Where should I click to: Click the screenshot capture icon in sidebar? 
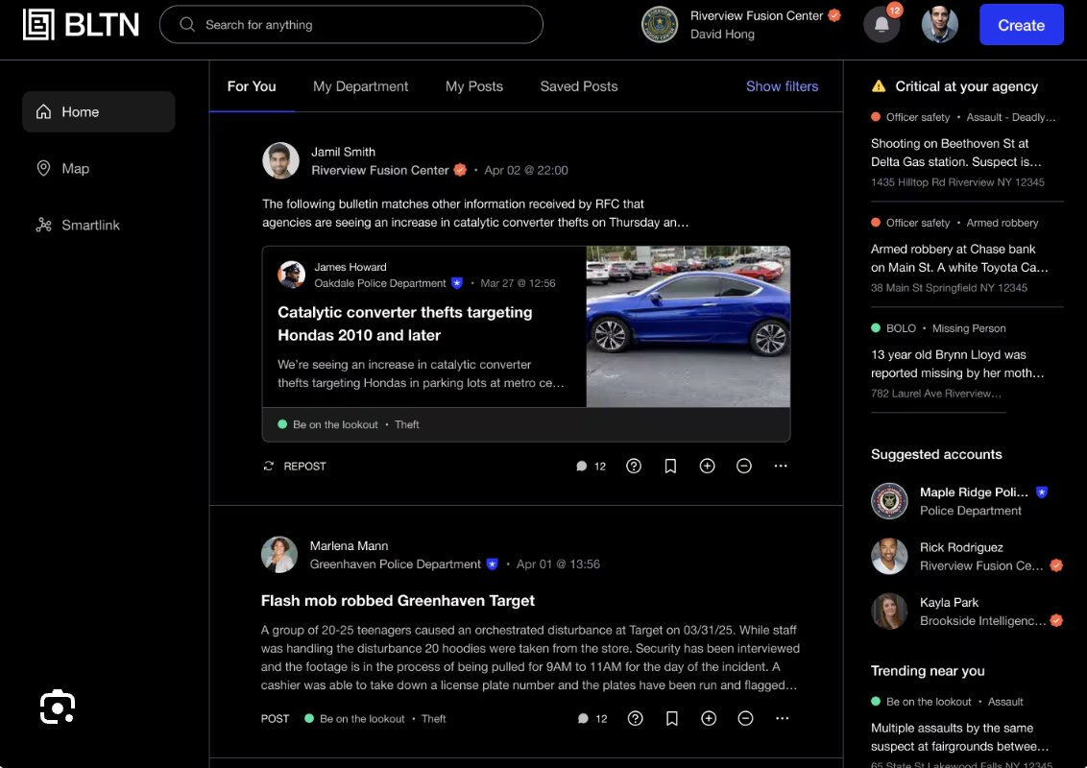[x=57, y=707]
